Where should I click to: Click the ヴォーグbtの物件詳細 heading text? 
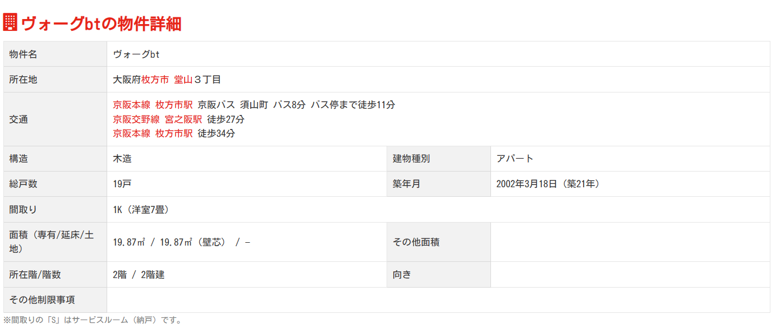[x=101, y=24]
